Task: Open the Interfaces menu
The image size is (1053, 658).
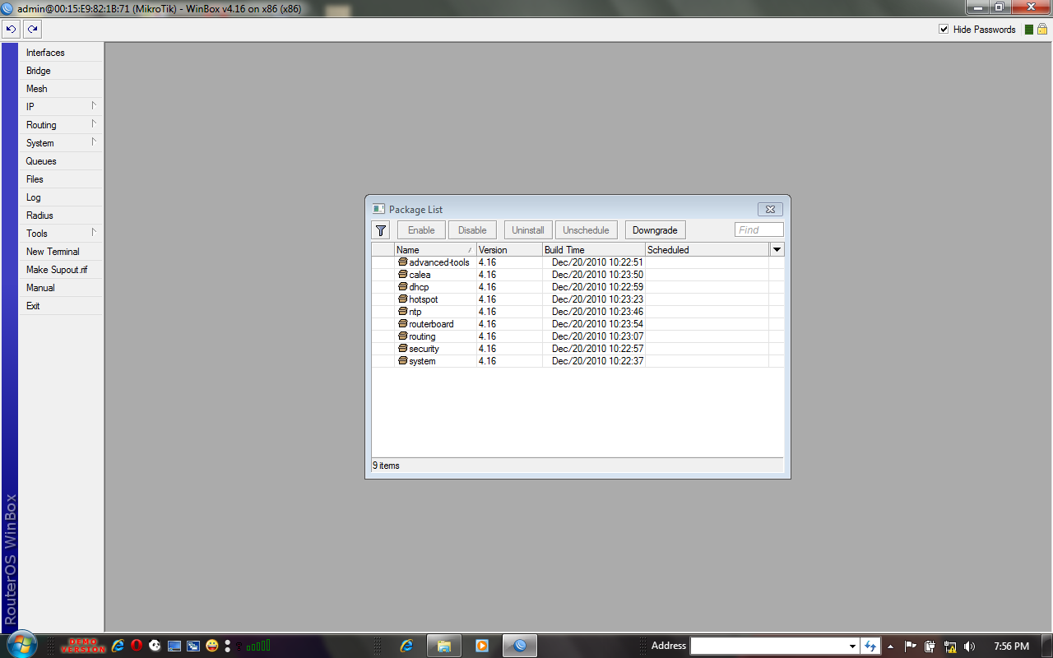Action: pos(61,53)
